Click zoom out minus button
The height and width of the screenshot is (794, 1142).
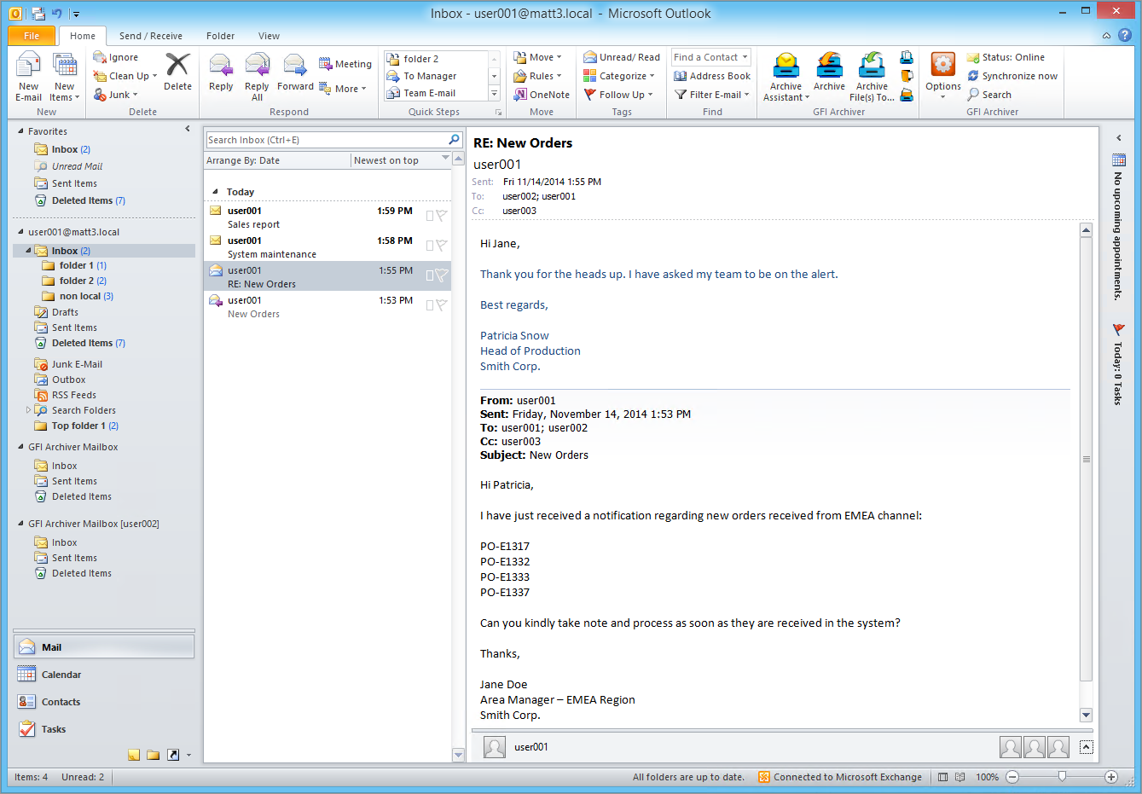1012,777
